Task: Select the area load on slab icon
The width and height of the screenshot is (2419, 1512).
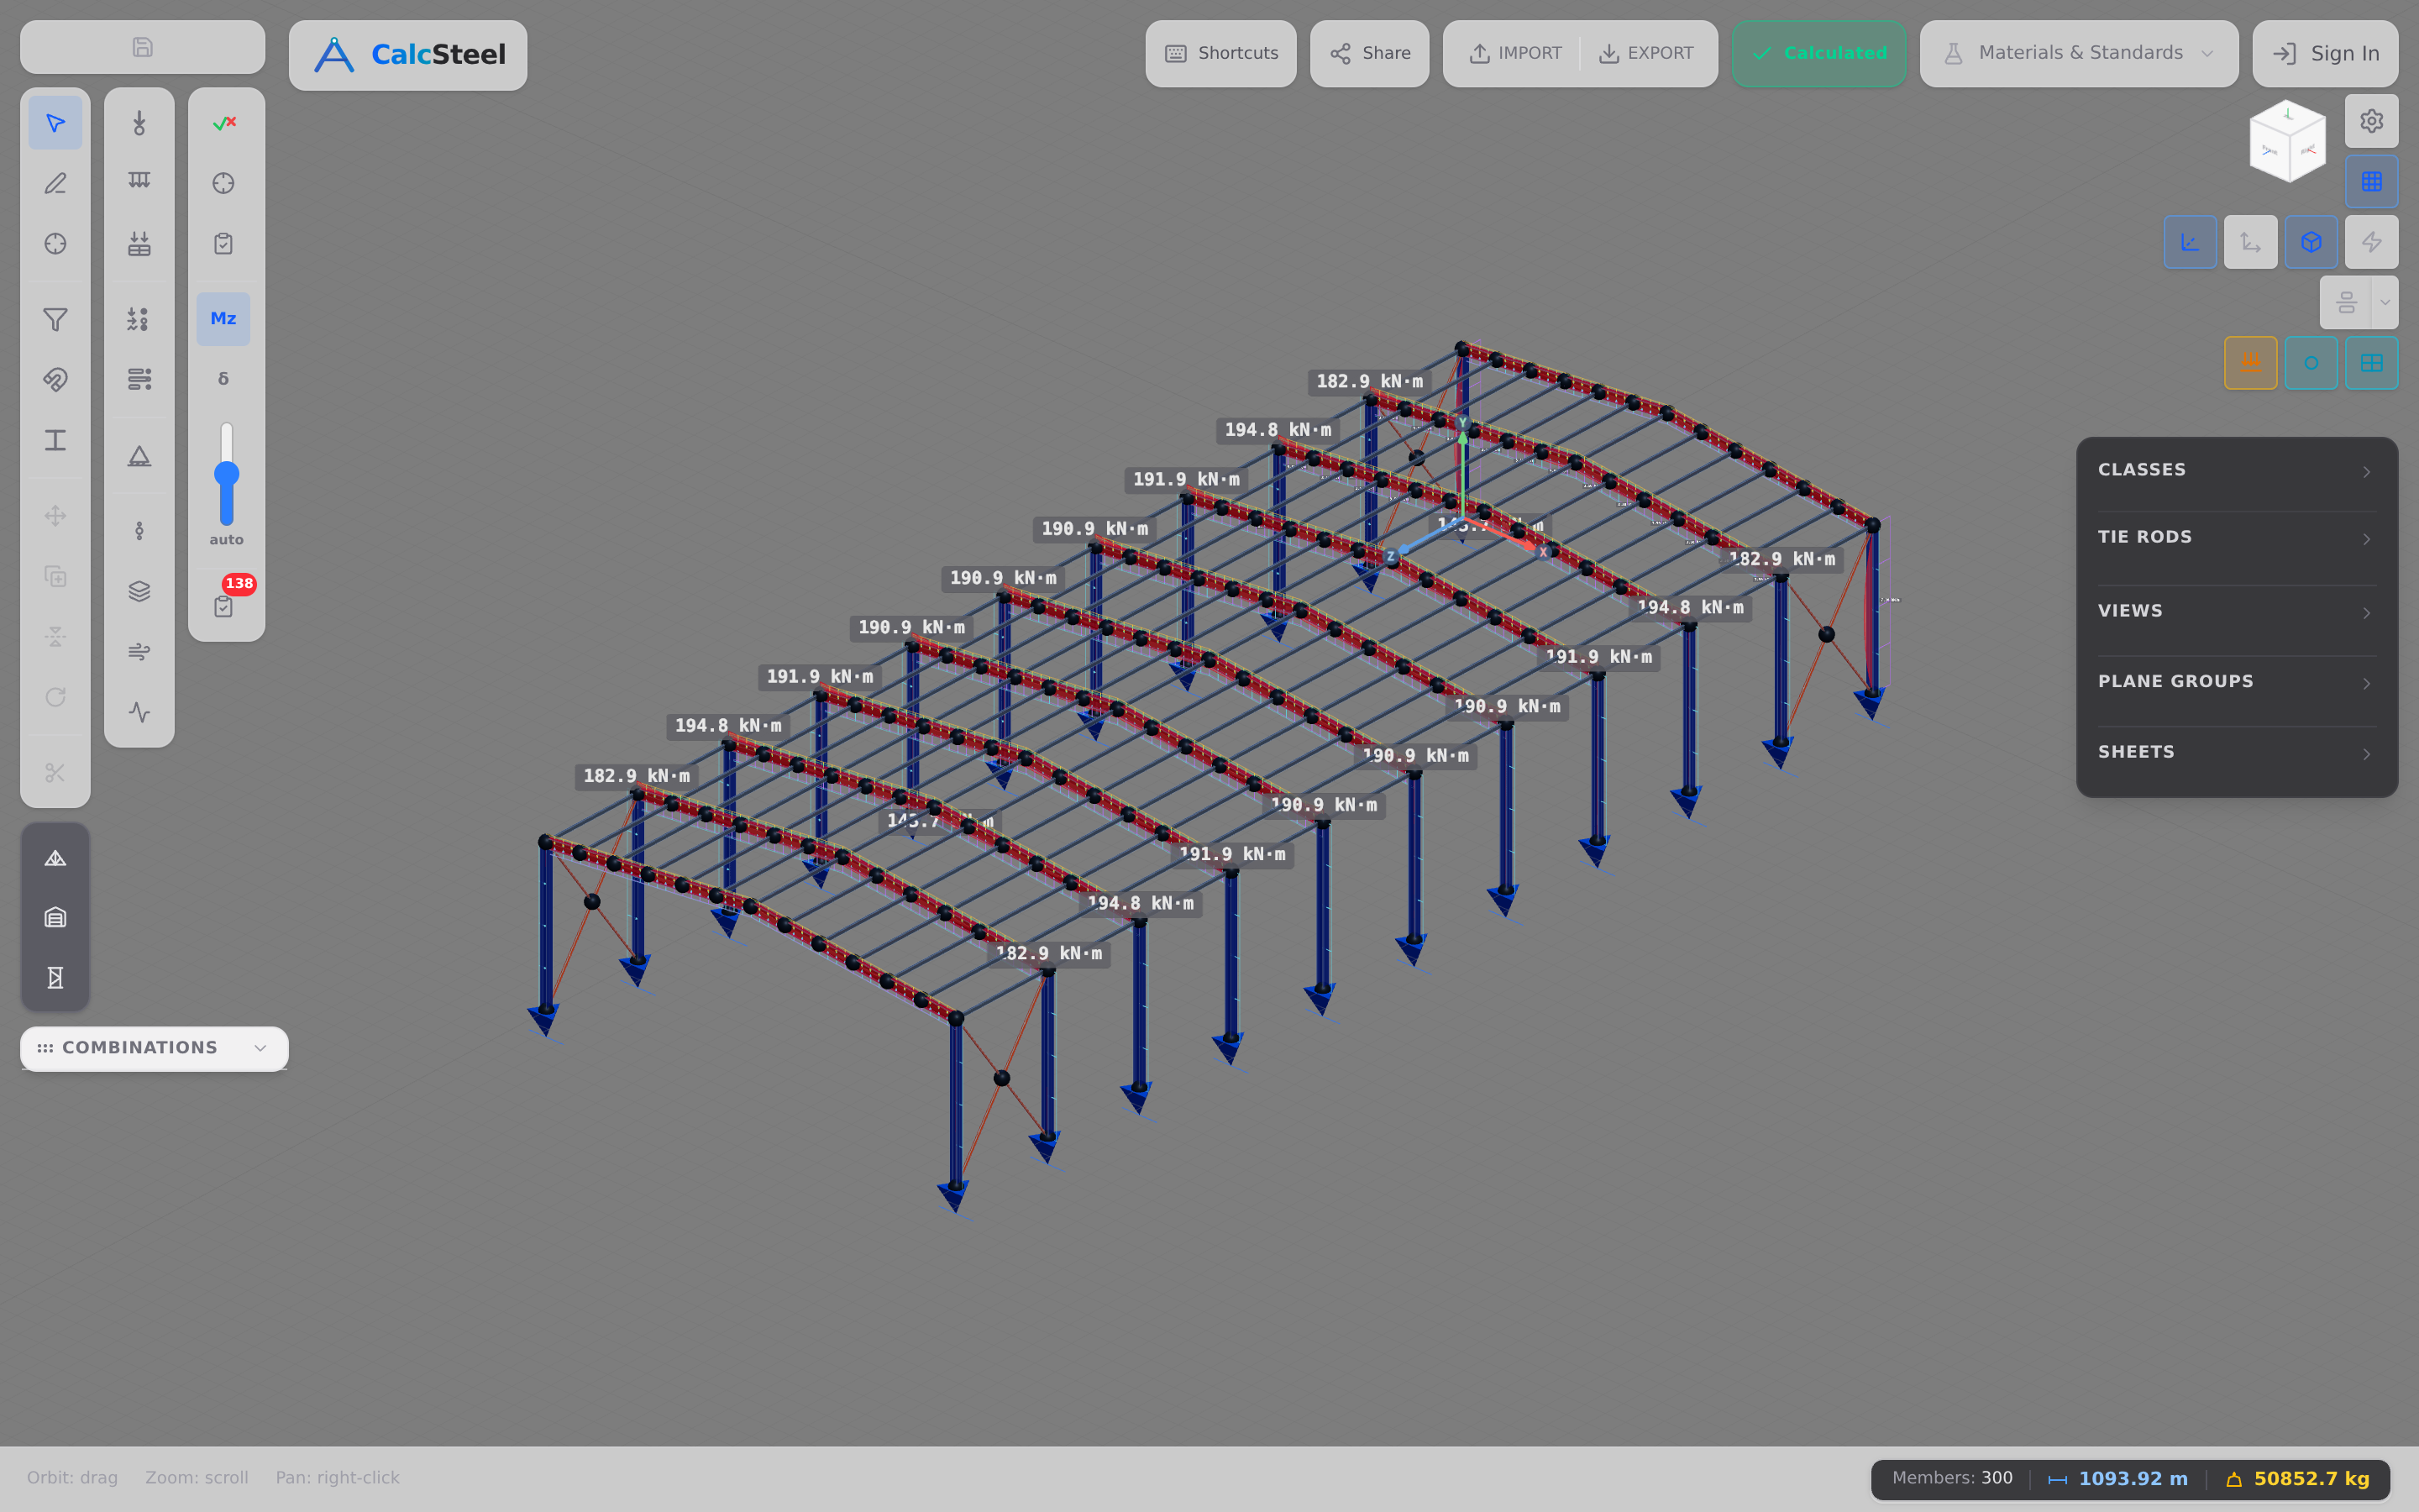Action: click(139, 244)
